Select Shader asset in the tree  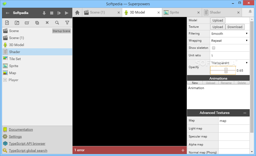[37, 52]
